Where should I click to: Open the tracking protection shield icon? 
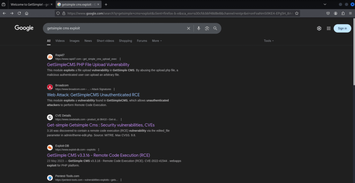point(58,14)
